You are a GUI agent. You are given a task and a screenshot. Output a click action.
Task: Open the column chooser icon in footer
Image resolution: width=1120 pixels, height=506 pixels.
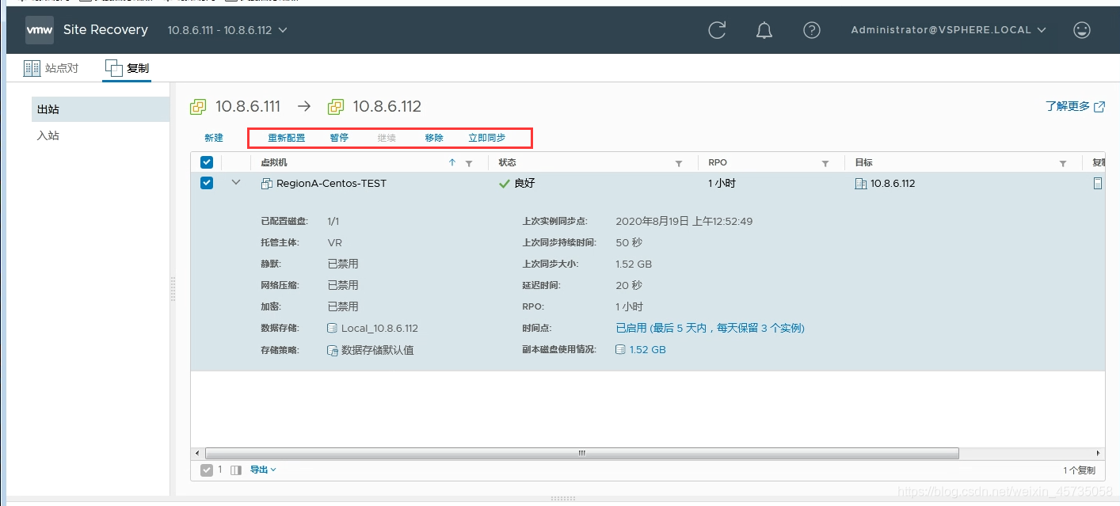pyautogui.click(x=236, y=470)
